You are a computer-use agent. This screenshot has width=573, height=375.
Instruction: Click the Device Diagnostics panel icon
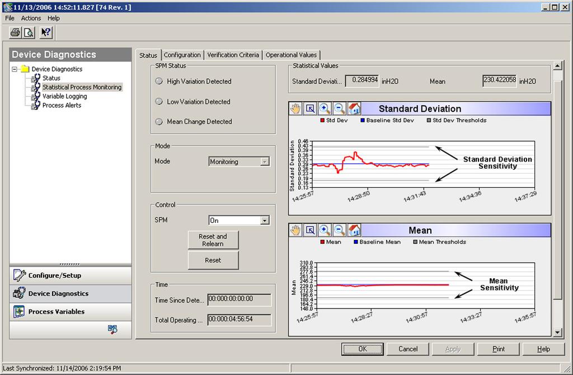pos(19,293)
